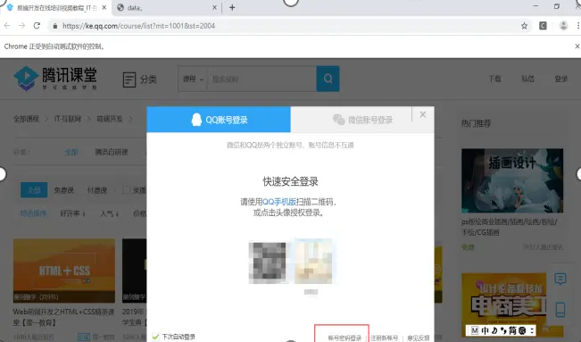Select 全部 in the 分类 category row

pos(71,152)
